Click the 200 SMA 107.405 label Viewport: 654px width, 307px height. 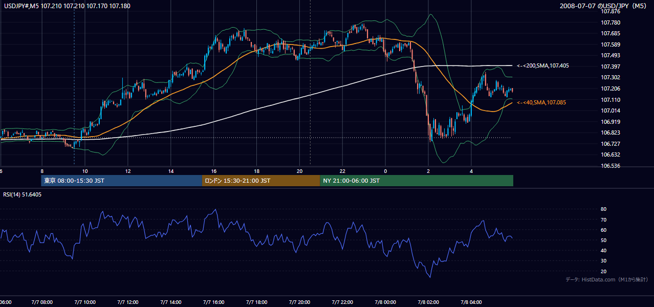tap(543, 66)
